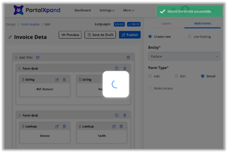
Task: Click the PortalXpand logo icon
Action: click(x=18, y=10)
